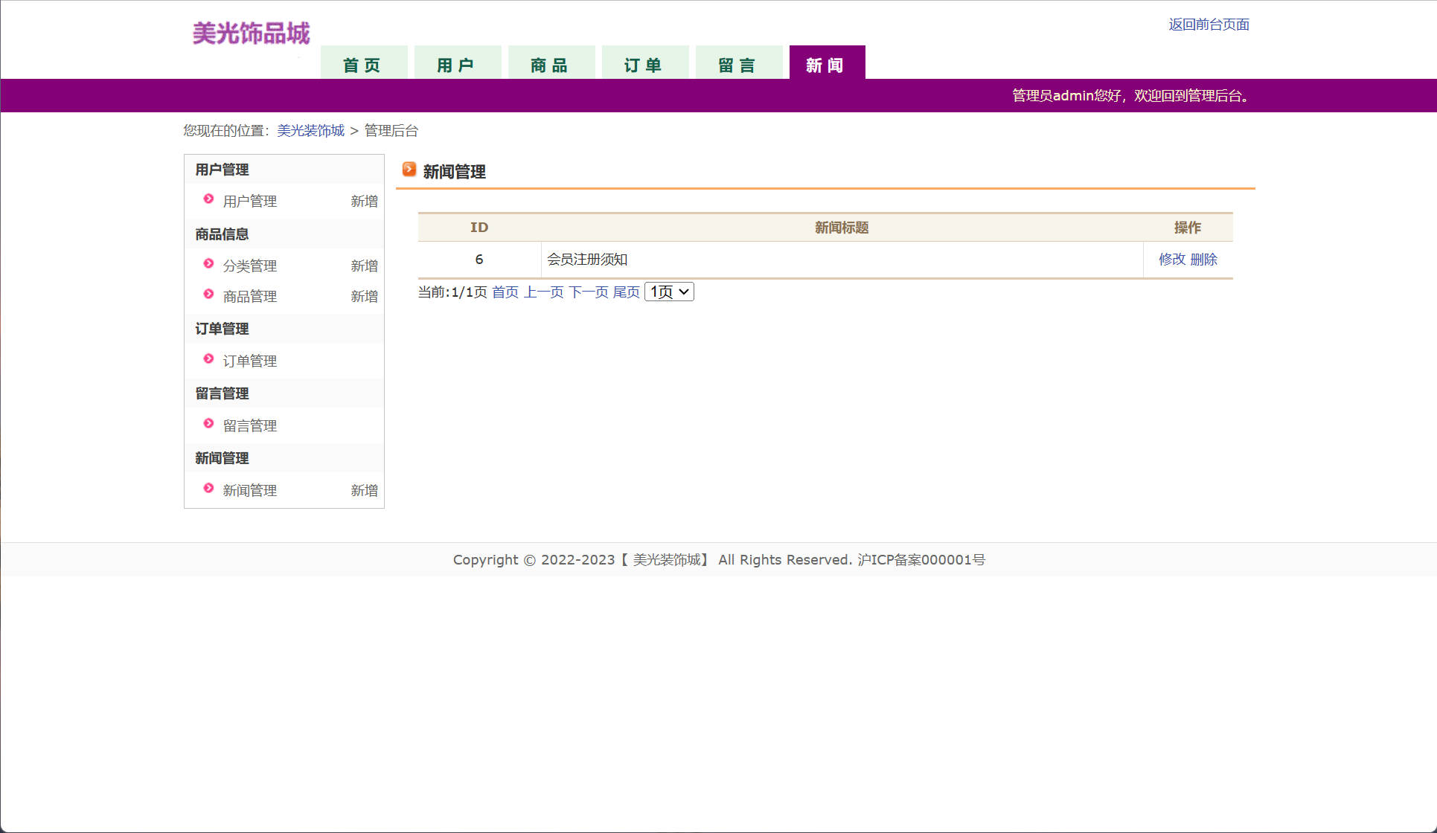Go to the 订单 tab
The width and height of the screenshot is (1437, 833).
click(x=644, y=65)
